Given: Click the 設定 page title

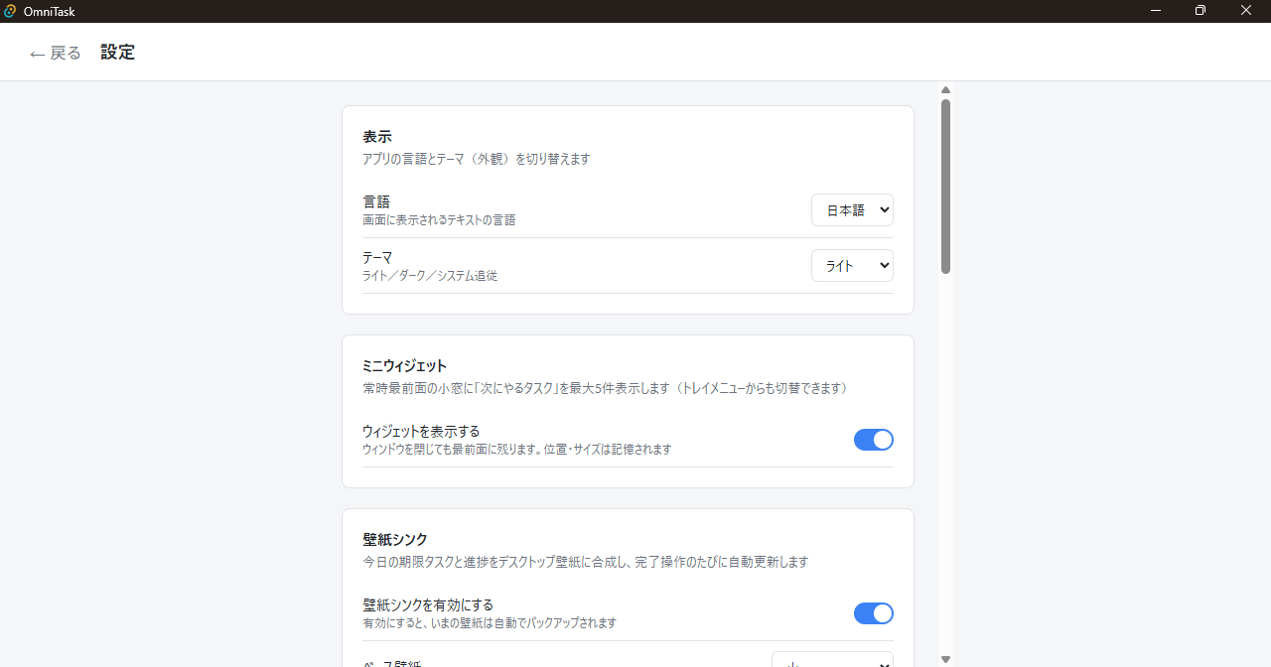Looking at the screenshot, I should [117, 53].
